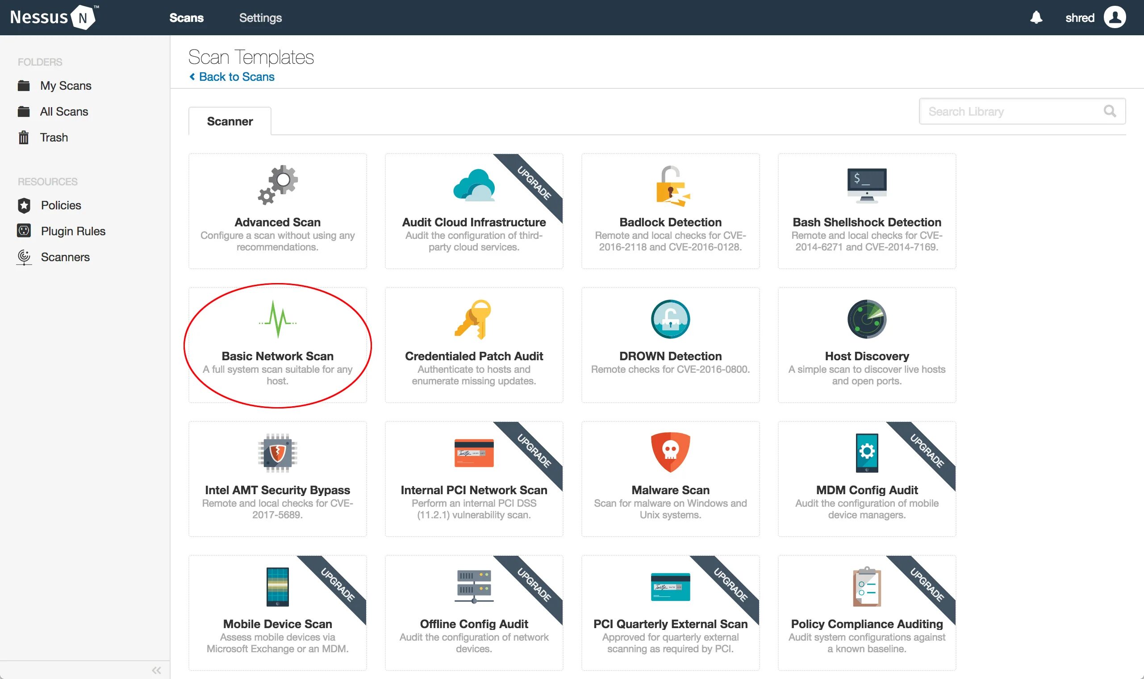Viewport: 1144px width, 679px height.
Task: Click the notification bell icon
Action: coord(1036,17)
